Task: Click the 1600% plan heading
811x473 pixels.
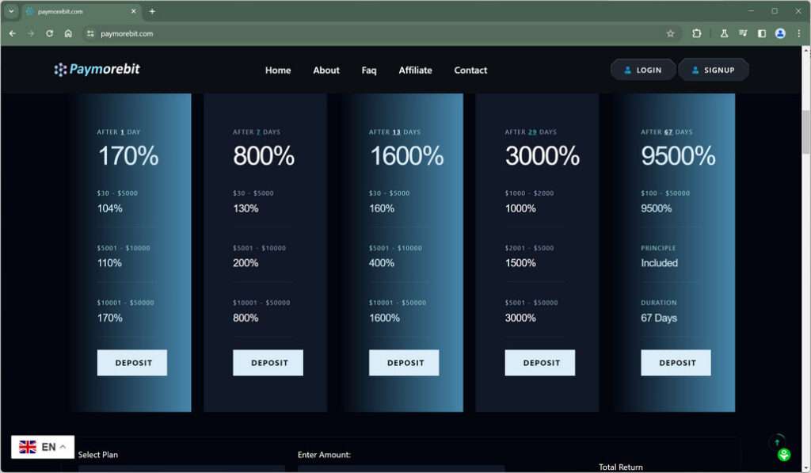Action: click(406, 156)
